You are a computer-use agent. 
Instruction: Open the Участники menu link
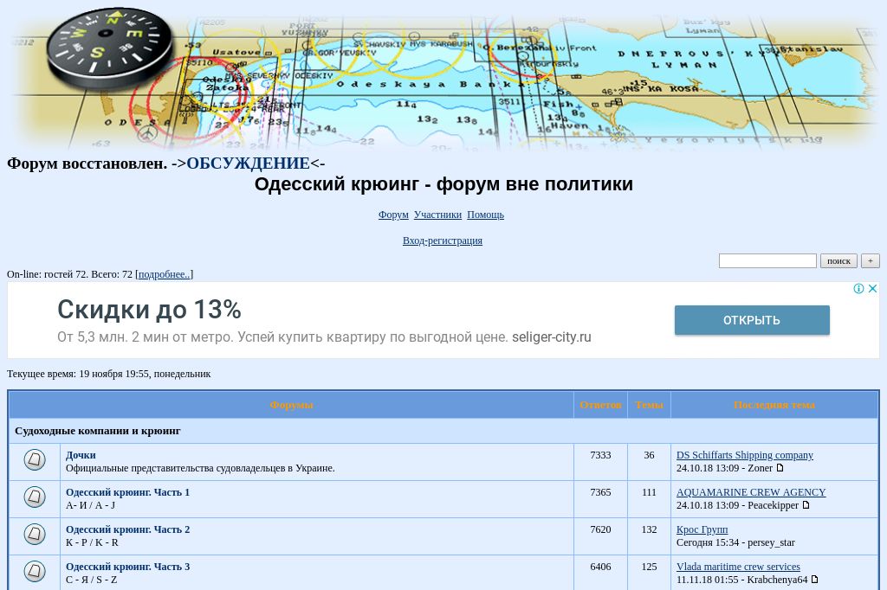pyautogui.click(x=437, y=215)
